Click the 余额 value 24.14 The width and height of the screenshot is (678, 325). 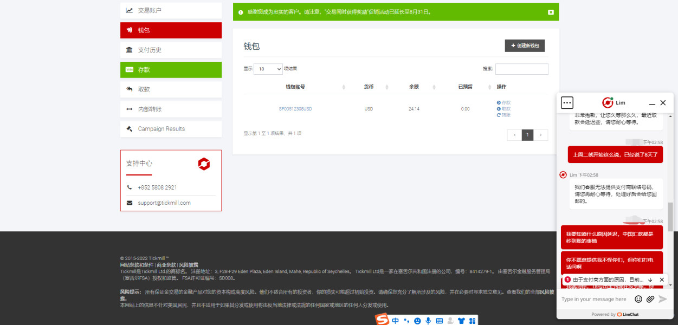(x=414, y=109)
